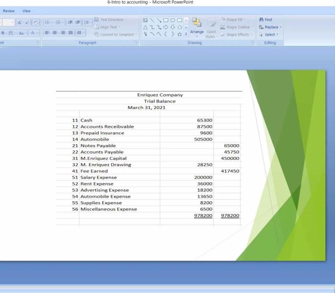Select the Isosceles Triangle shape

coord(145,27)
